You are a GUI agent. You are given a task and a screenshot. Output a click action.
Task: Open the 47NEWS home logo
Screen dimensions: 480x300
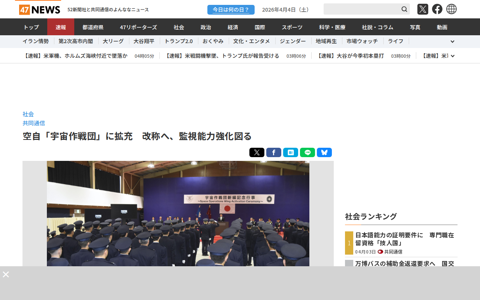[x=39, y=9]
